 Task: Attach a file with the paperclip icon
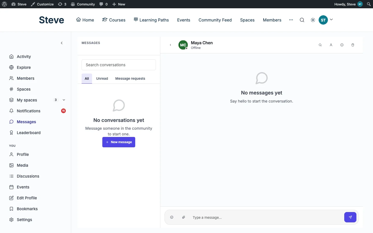[184, 217]
